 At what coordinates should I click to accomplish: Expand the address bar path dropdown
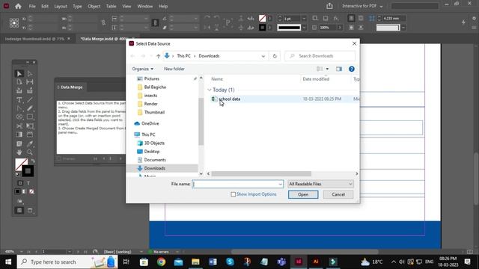263,56
